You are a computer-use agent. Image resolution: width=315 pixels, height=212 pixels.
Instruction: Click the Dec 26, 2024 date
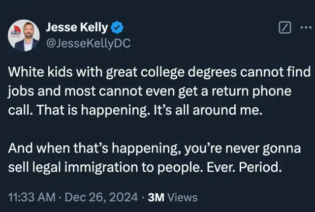point(101,197)
